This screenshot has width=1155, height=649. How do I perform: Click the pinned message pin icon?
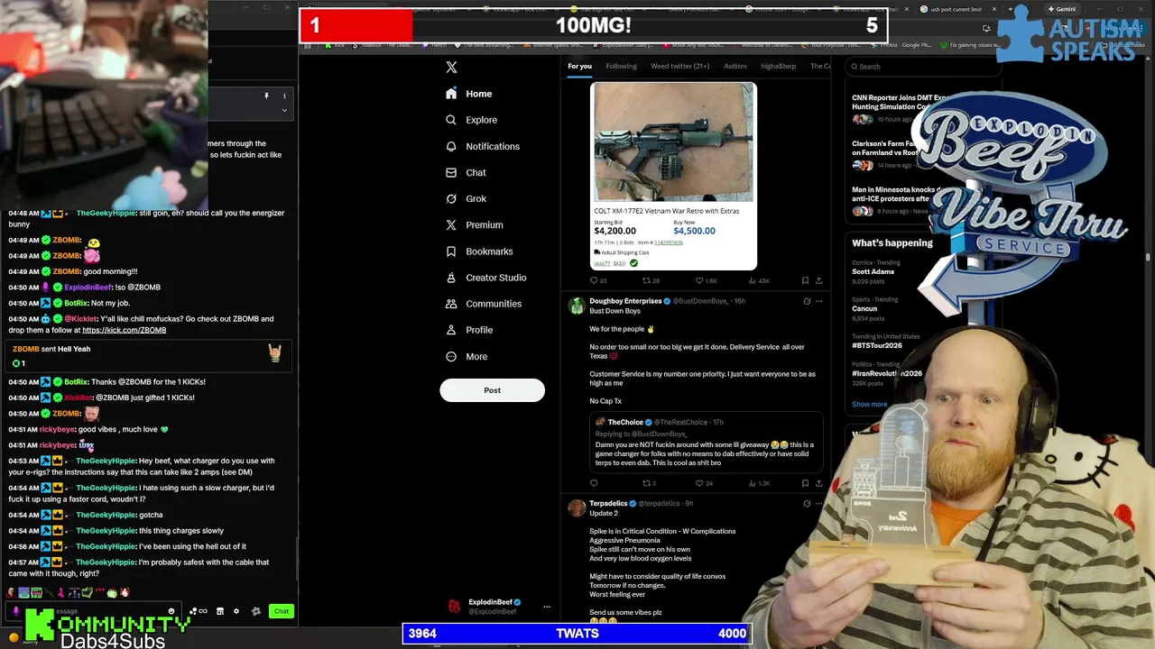(266, 96)
